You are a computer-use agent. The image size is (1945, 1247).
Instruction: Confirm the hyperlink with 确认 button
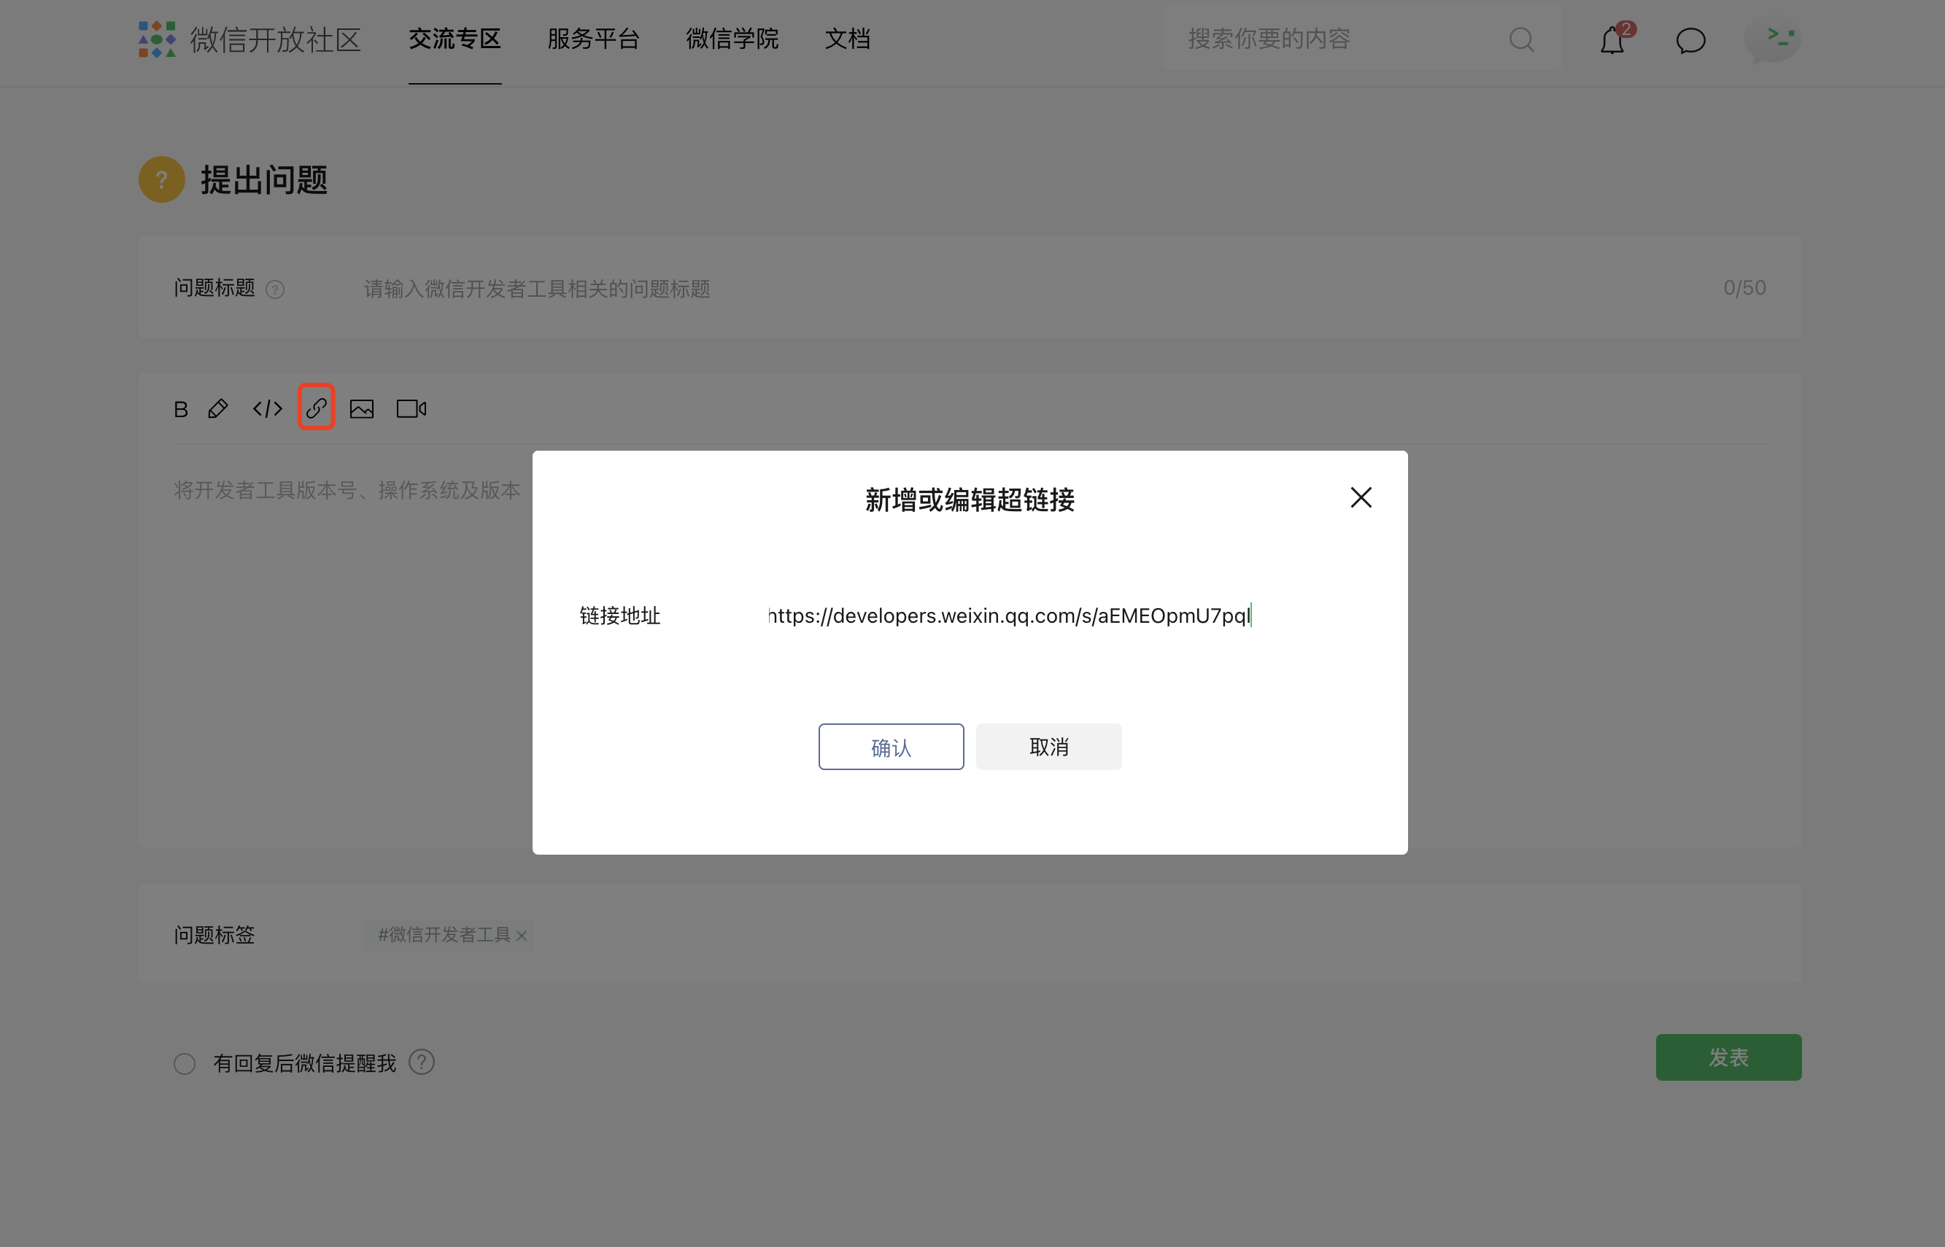890,747
